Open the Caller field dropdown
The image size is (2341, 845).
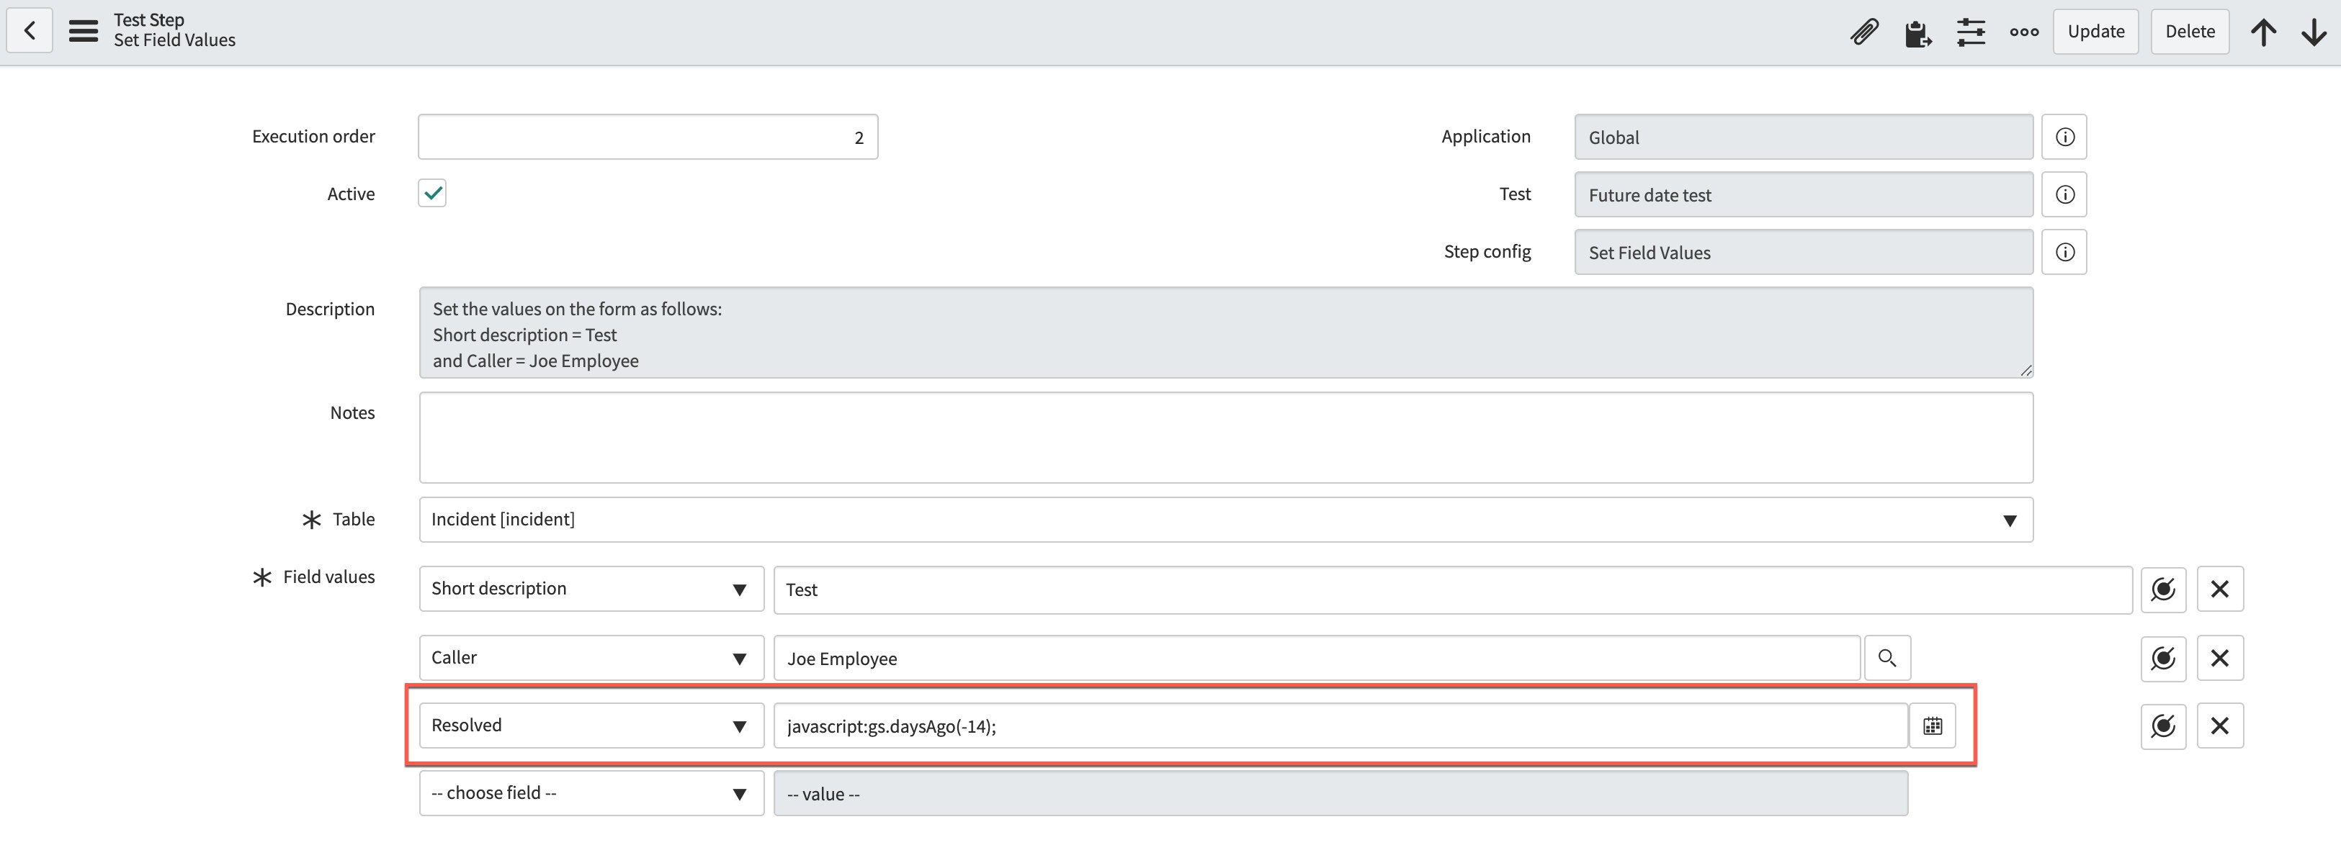pyautogui.click(x=591, y=658)
